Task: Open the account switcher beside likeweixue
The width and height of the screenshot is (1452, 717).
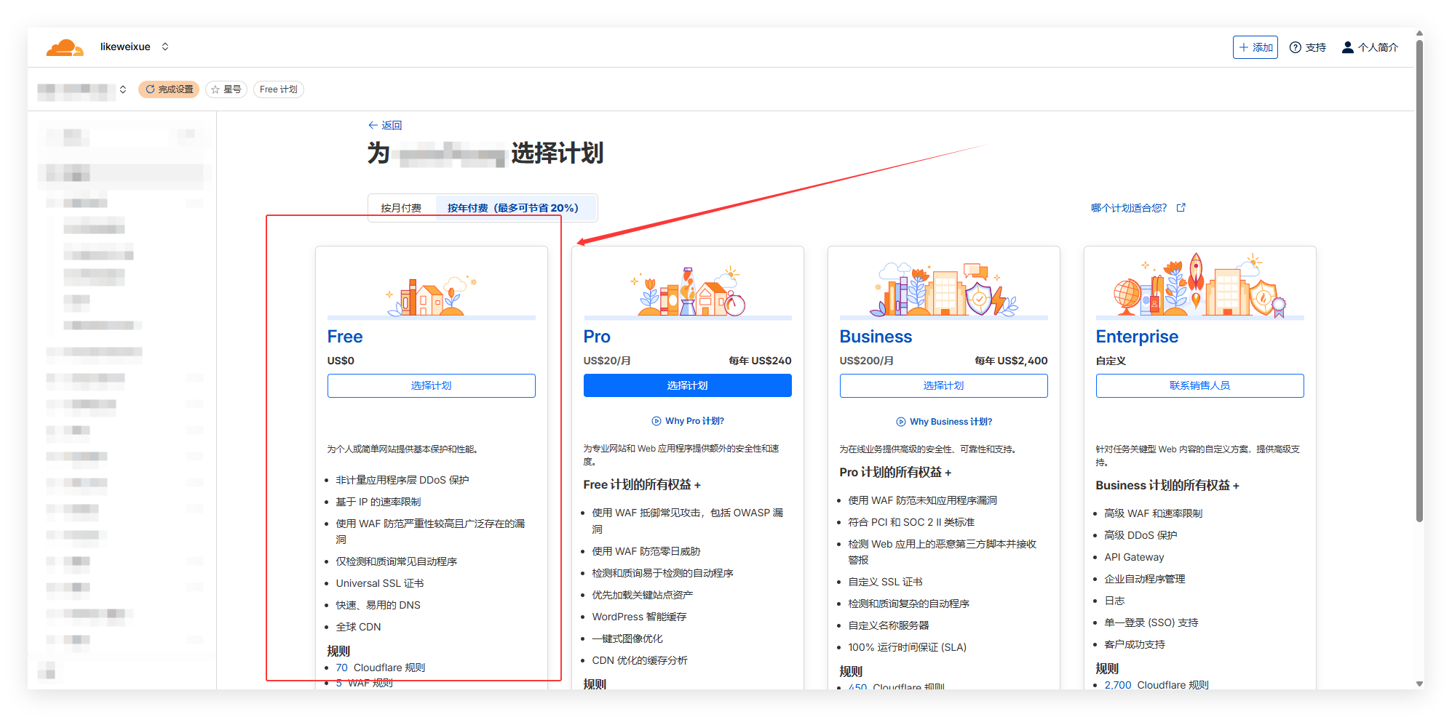Action: 165,46
